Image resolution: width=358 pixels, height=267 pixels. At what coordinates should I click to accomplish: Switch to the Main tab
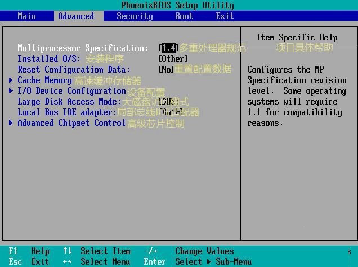pos(26,16)
